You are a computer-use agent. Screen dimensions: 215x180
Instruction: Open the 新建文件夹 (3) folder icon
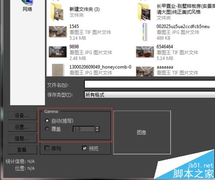click(x=57, y=12)
